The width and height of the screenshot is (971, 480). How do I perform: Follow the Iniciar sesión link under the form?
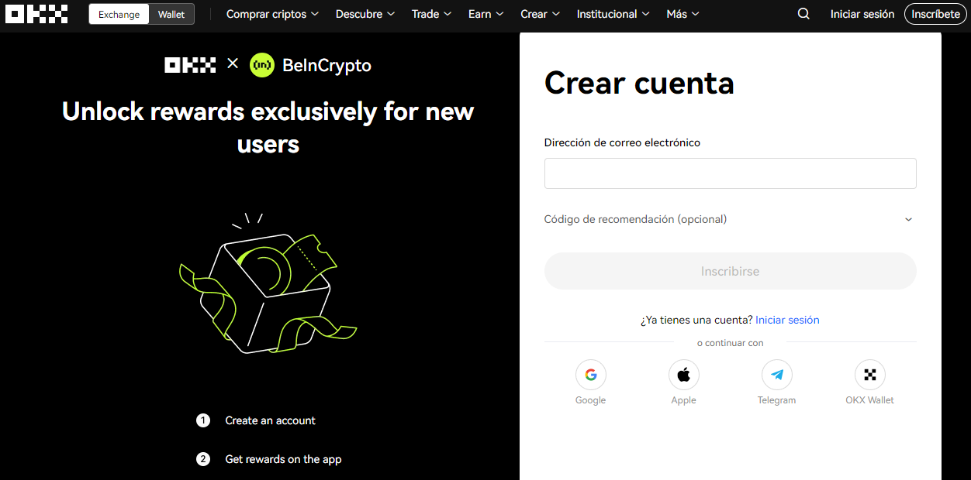pyautogui.click(x=787, y=320)
